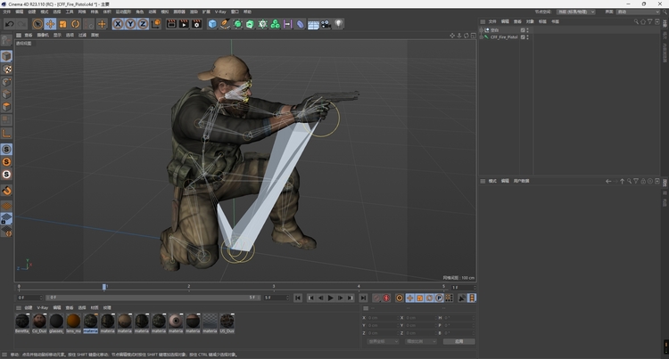Open the 世界坐标 coordinate system dropdown
The width and height of the screenshot is (669, 359).
tap(383, 341)
